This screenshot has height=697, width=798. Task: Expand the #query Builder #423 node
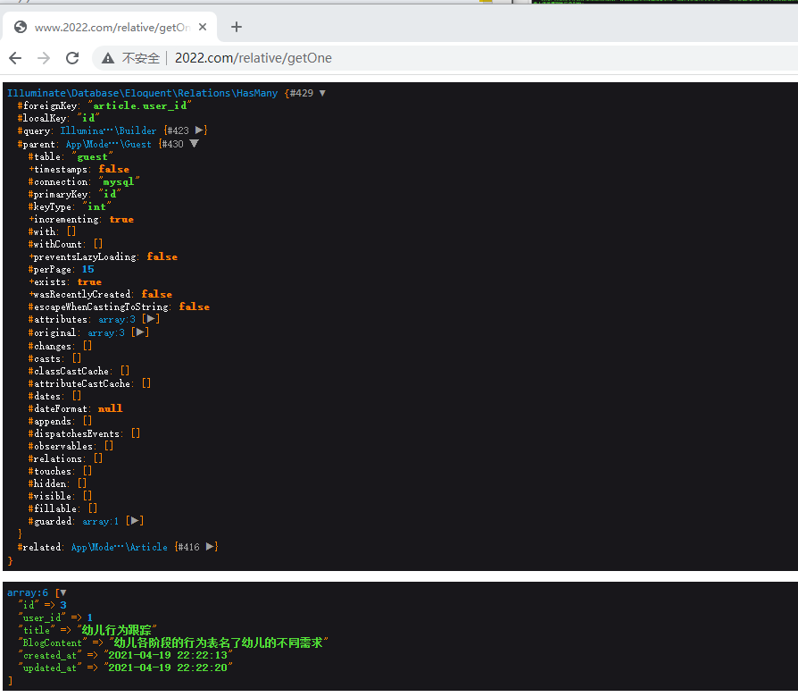[200, 130]
